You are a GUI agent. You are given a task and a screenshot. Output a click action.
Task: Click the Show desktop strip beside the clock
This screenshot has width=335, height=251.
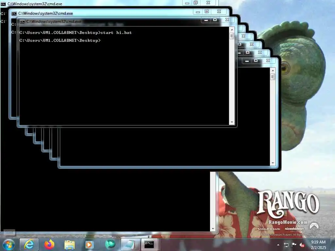click(333, 245)
